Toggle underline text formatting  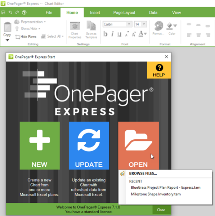pos(119,34)
